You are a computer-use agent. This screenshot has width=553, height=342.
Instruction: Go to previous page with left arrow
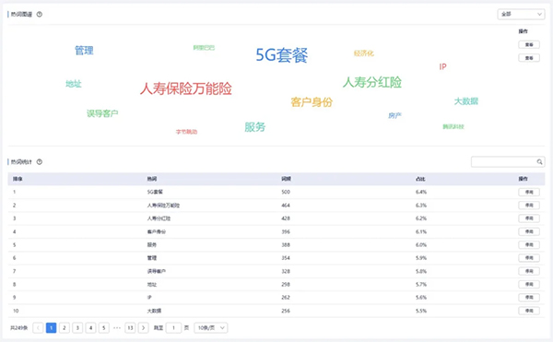(38, 328)
